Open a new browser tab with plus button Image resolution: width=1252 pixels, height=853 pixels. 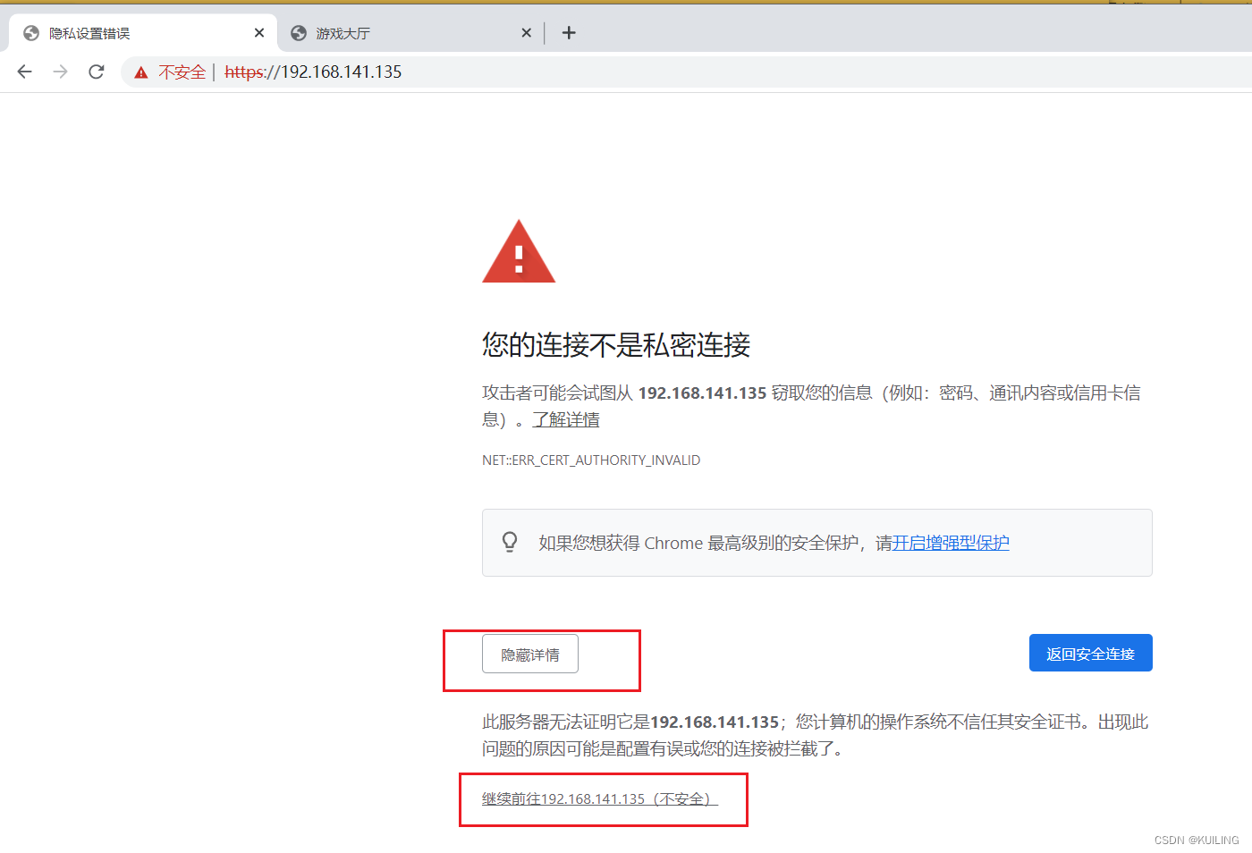[x=569, y=33]
